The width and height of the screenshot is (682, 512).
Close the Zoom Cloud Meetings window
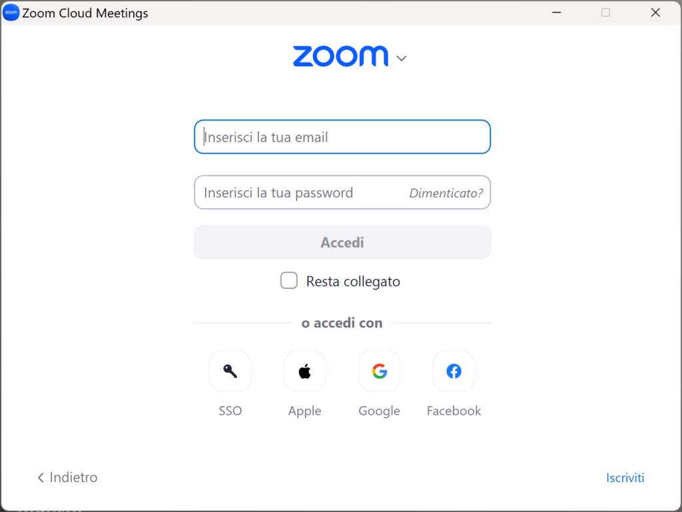point(655,13)
